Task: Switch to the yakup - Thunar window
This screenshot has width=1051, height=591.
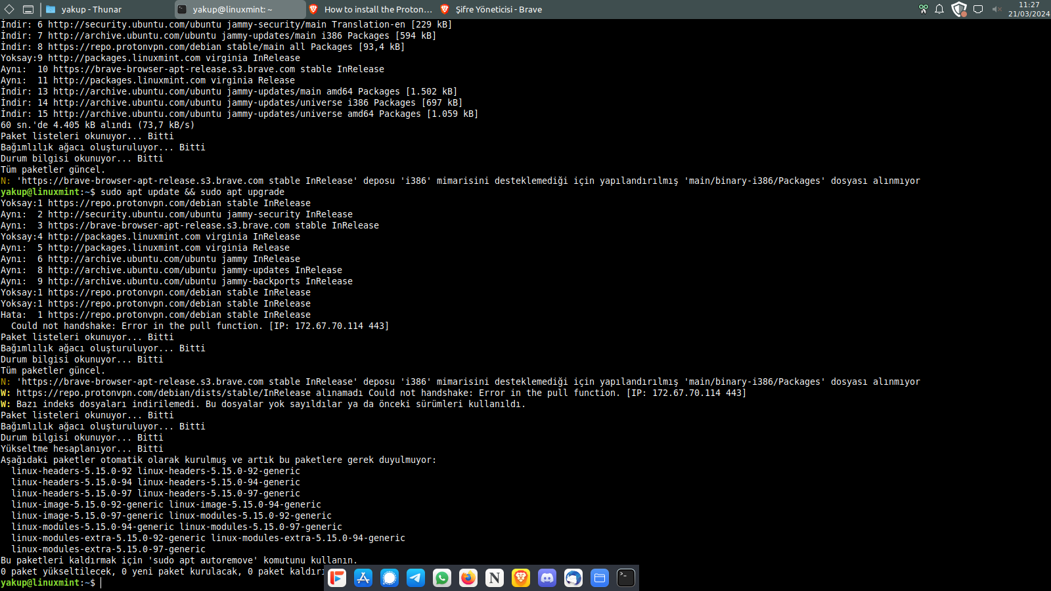Action: pos(108,9)
